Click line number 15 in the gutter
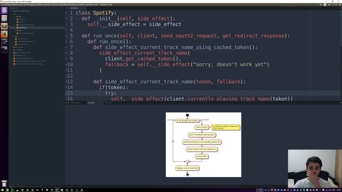 [69, 93]
